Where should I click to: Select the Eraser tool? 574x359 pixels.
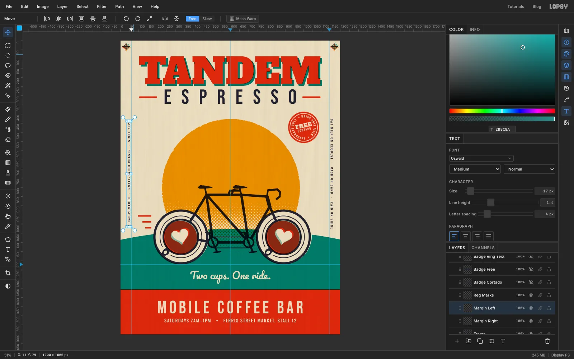pos(8,139)
